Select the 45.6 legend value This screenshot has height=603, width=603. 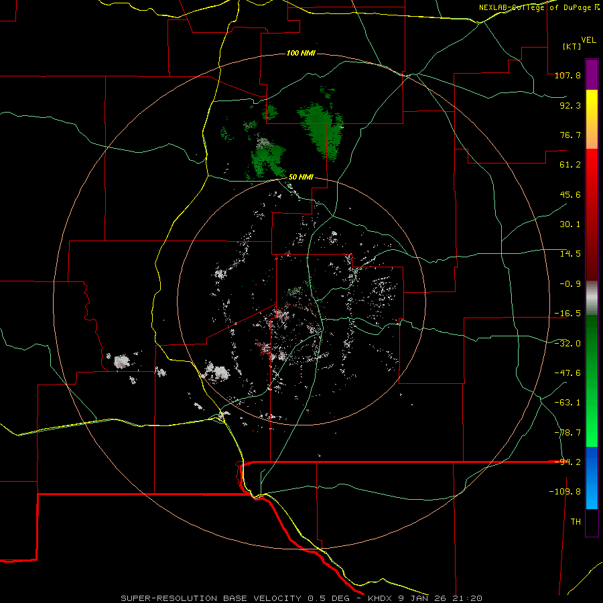[x=570, y=194]
